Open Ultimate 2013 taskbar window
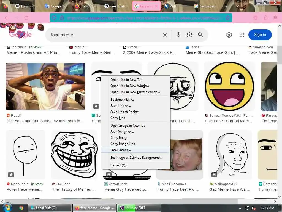282x212 pixels. [x=139, y=208]
